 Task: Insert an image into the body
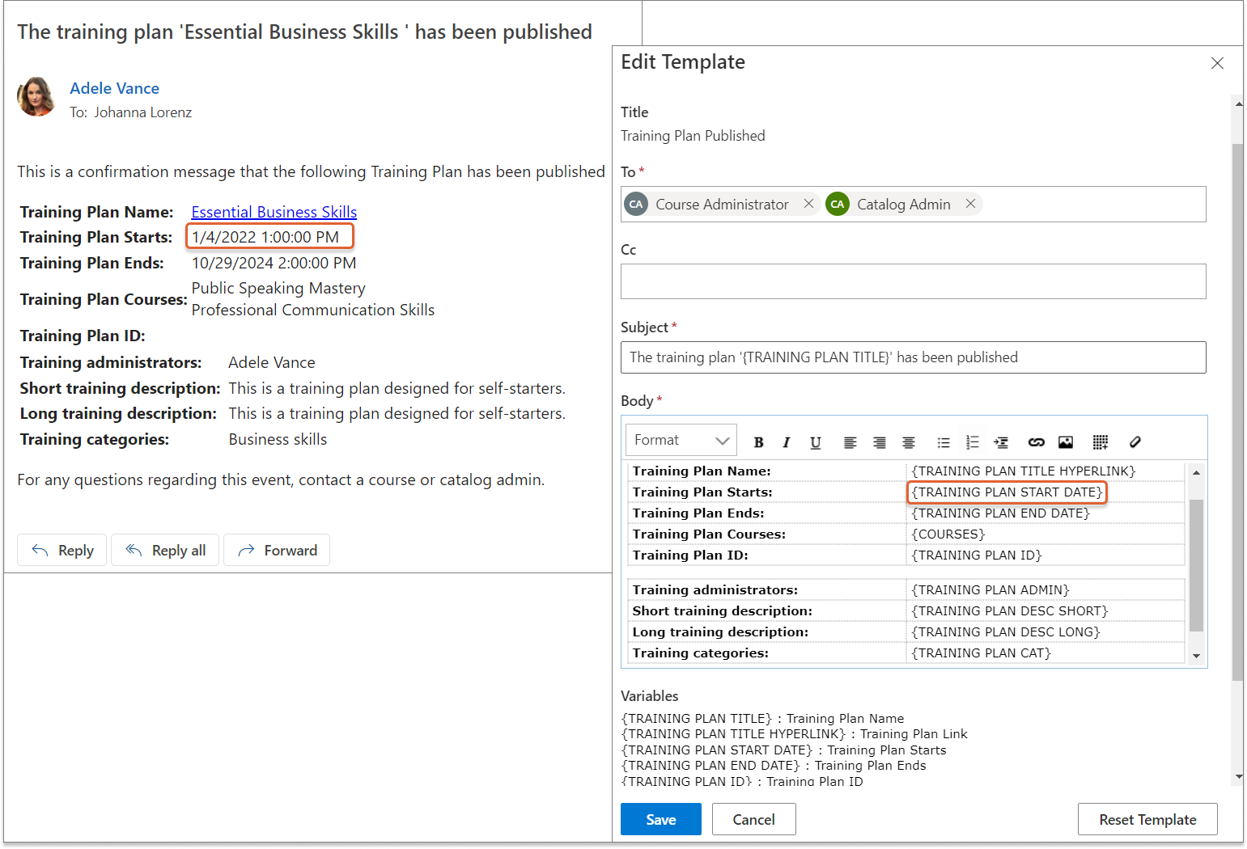(x=1066, y=442)
